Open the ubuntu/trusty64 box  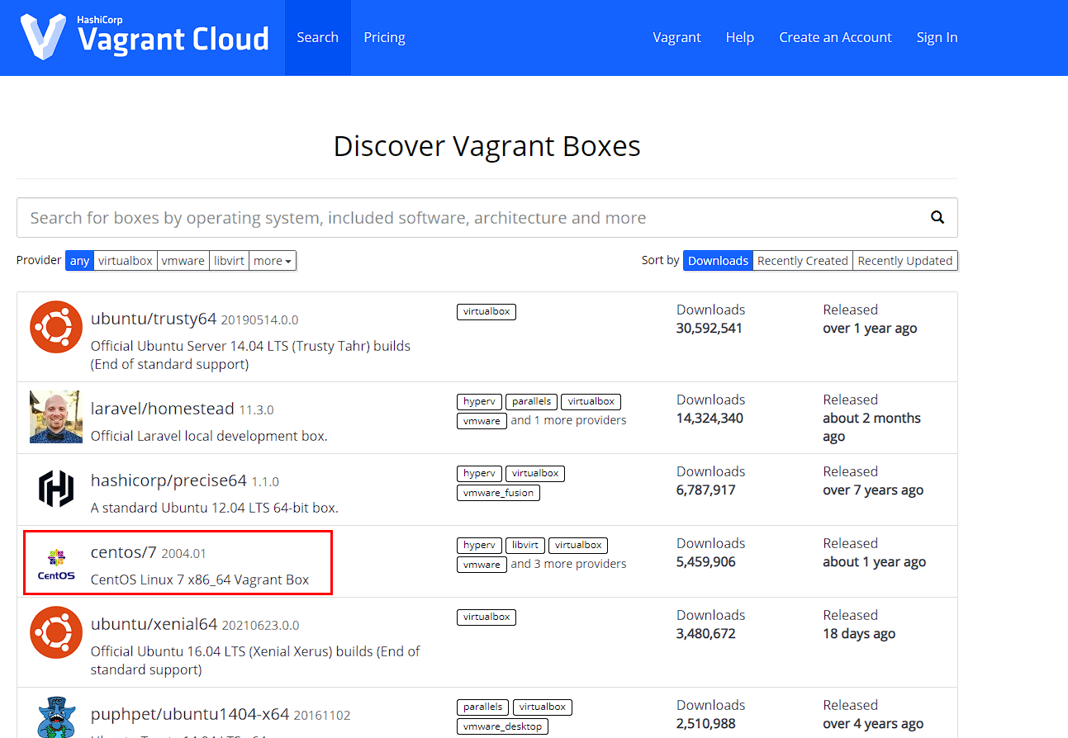154,319
